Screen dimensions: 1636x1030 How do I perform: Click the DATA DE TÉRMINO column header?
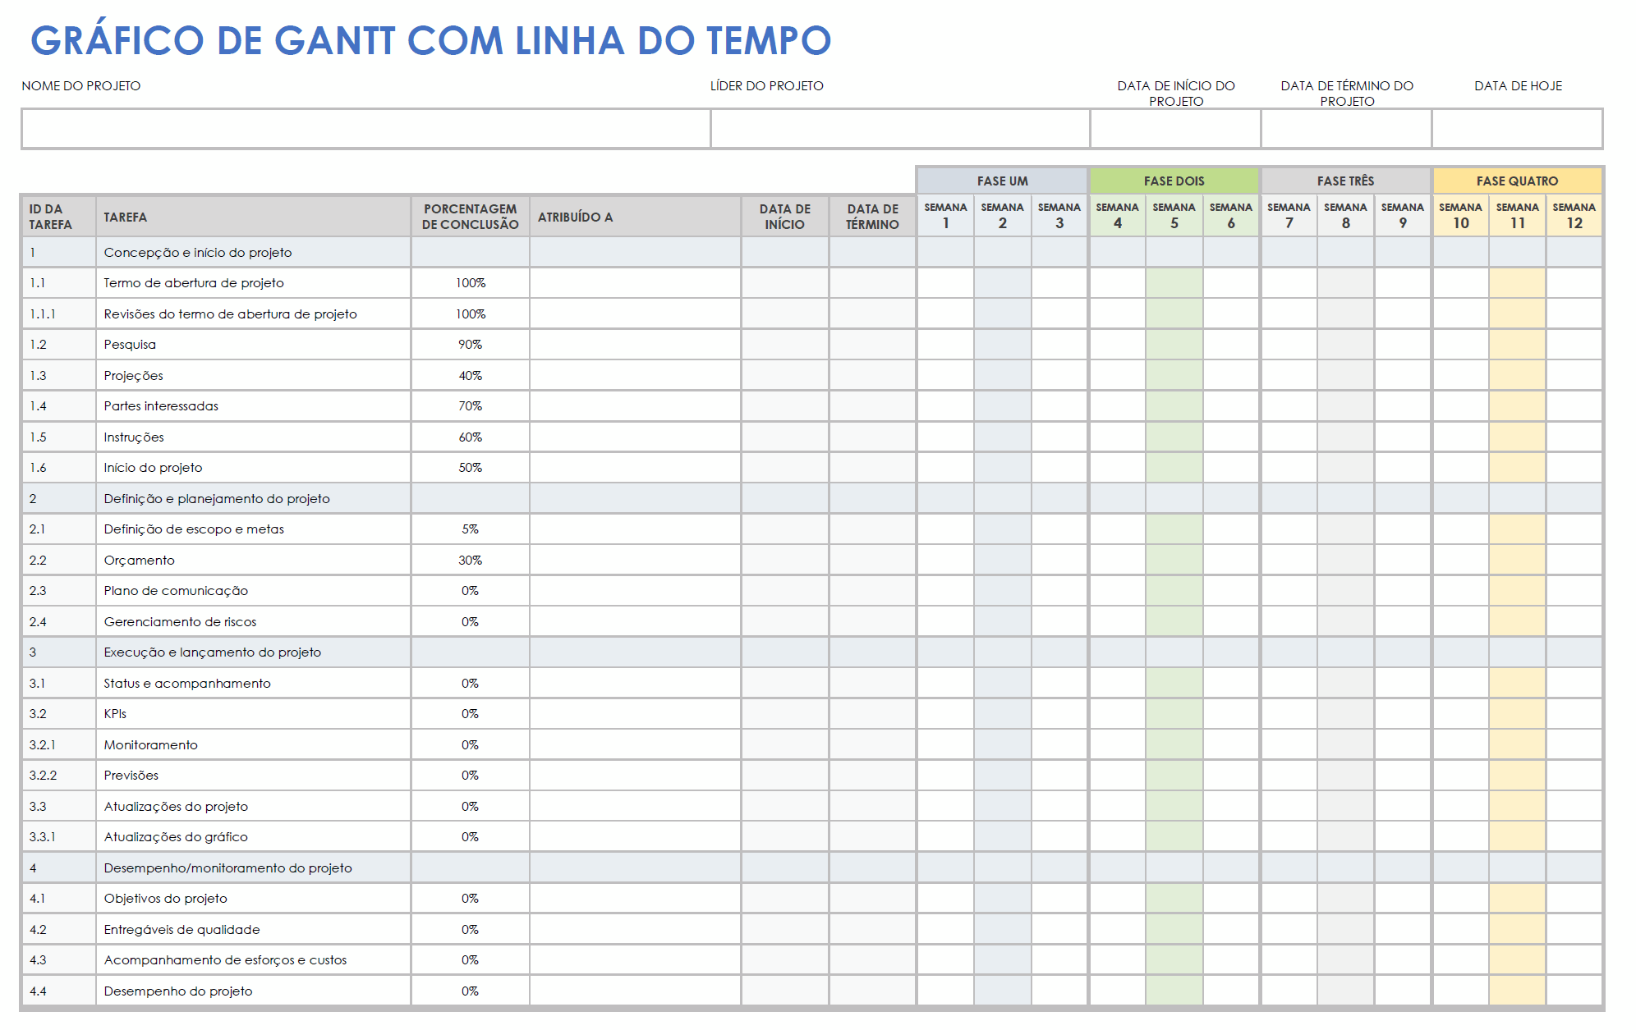point(872,217)
